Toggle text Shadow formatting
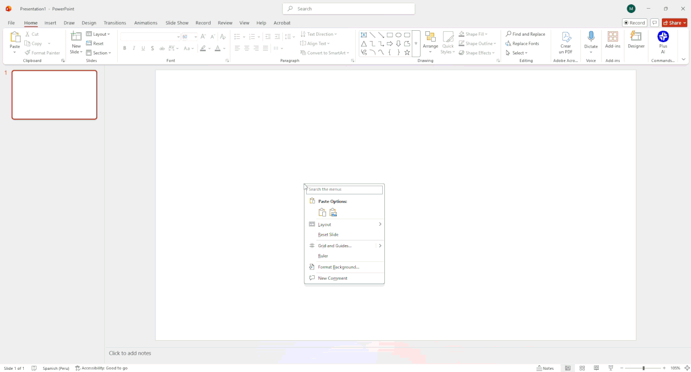The image size is (691, 372). pos(152,48)
